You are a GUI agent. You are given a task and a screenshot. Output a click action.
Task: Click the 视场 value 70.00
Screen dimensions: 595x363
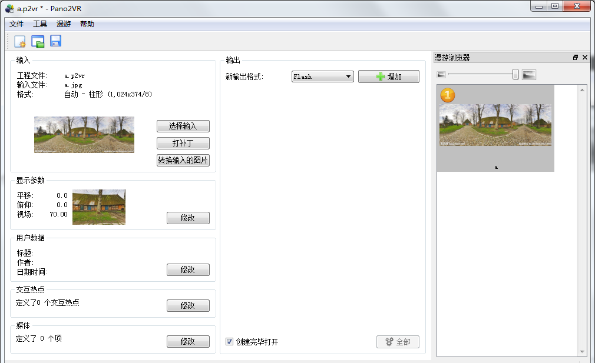pyautogui.click(x=58, y=215)
